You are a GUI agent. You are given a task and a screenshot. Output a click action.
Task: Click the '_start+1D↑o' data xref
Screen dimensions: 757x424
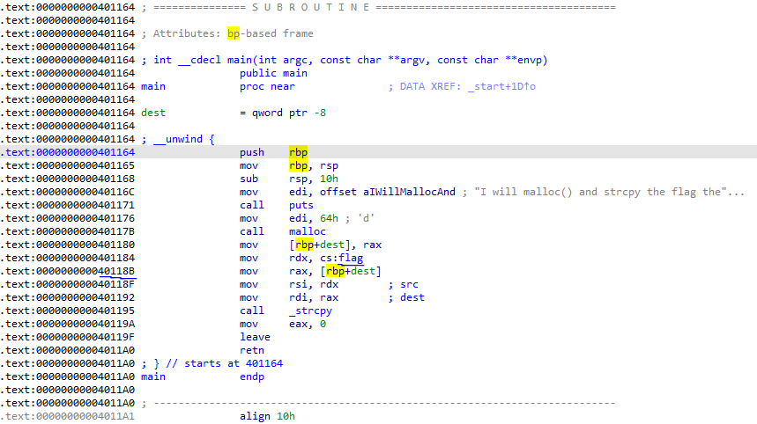pos(501,87)
